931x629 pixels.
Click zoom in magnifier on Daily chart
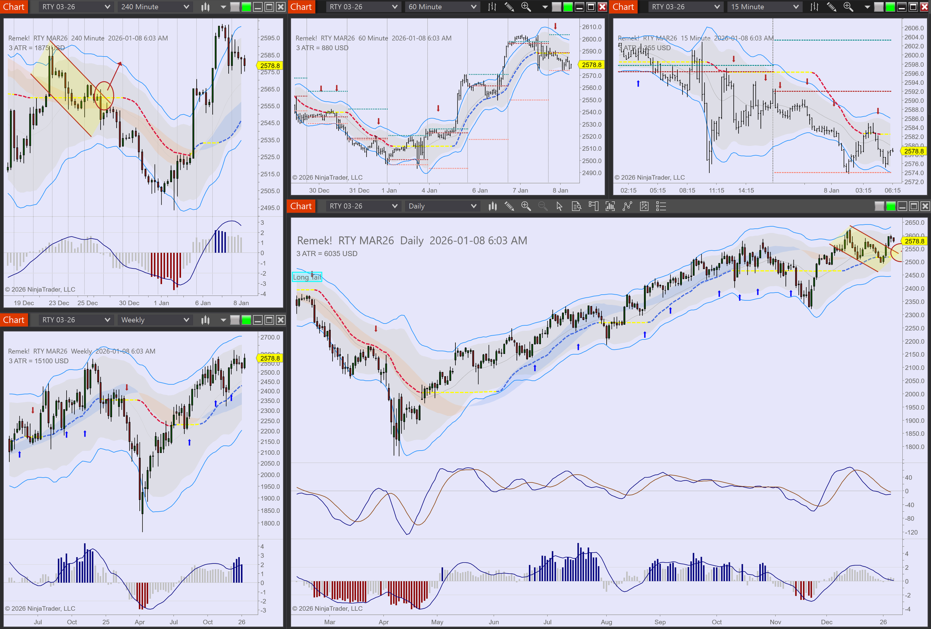(x=526, y=206)
